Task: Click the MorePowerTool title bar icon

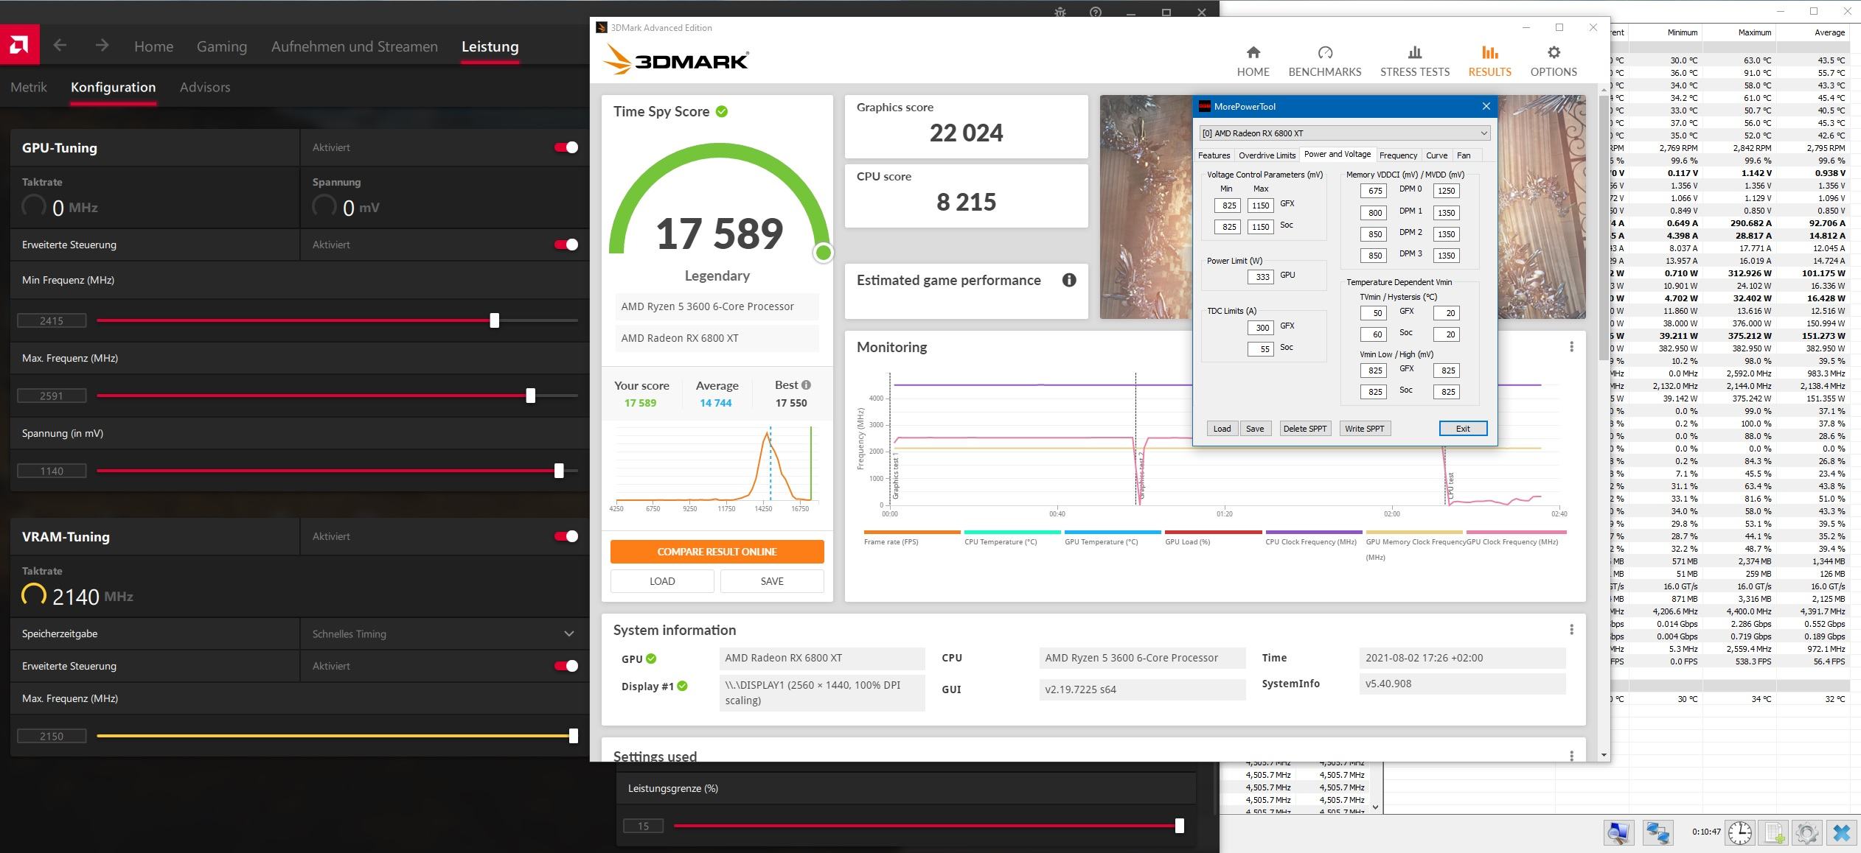Action: pos(1204,106)
